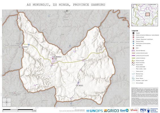
Task: Click the CS Mukundji red health centre marker
Action: [53, 59]
